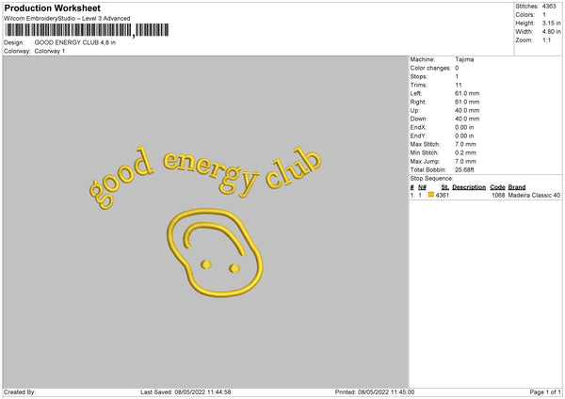Click the "good energy club" embroidery text
565x399 pixels.
(205, 178)
